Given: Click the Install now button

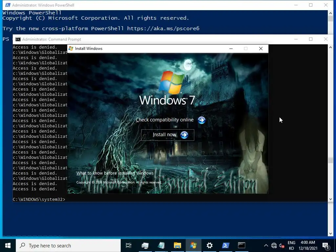Looking at the screenshot, I should (x=168, y=135).
